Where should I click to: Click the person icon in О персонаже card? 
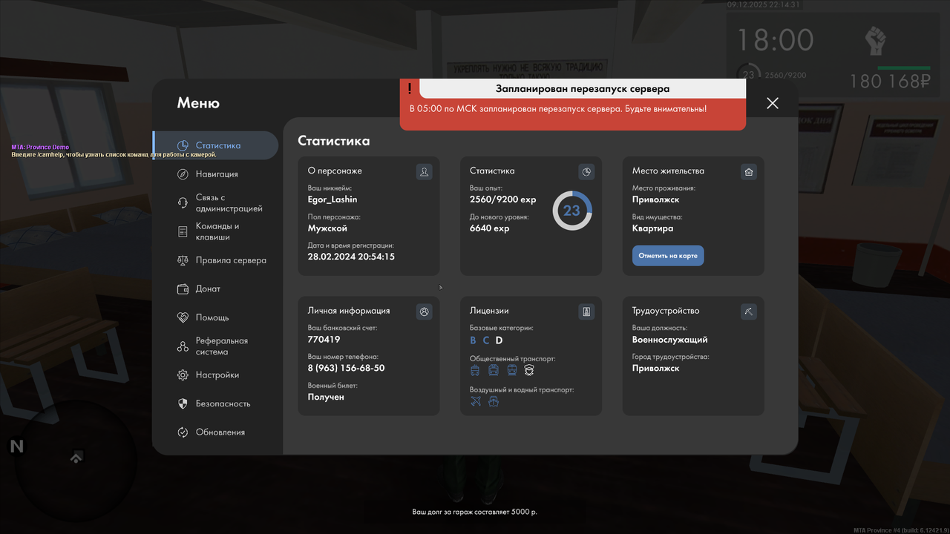coord(424,172)
